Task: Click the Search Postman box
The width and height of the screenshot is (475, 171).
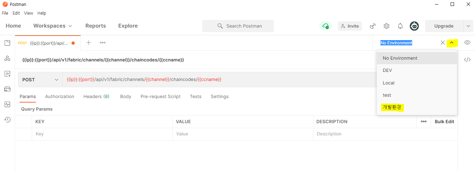Action: pos(238,26)
